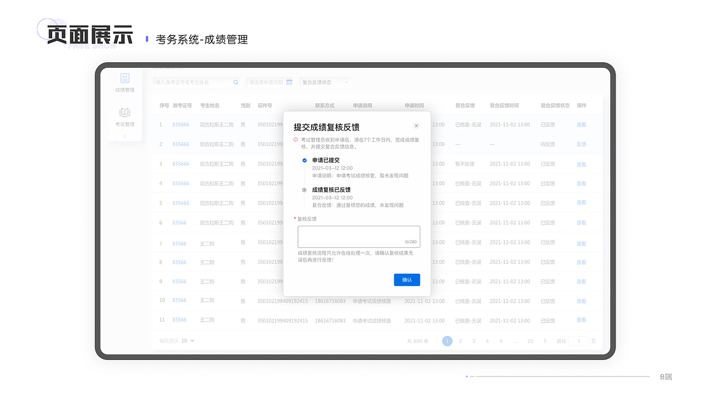The height and width of the screenshot is (400, 711).
Task: Click candidate number 835666 in row 1
Action: 181,124
